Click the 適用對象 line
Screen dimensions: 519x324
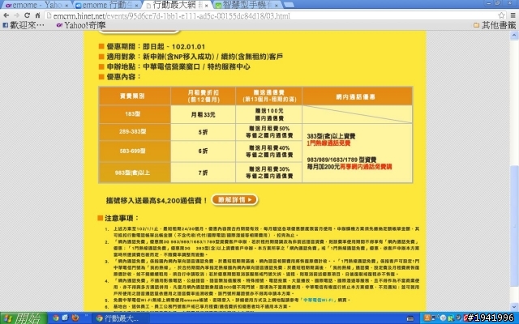click(191, 57)
